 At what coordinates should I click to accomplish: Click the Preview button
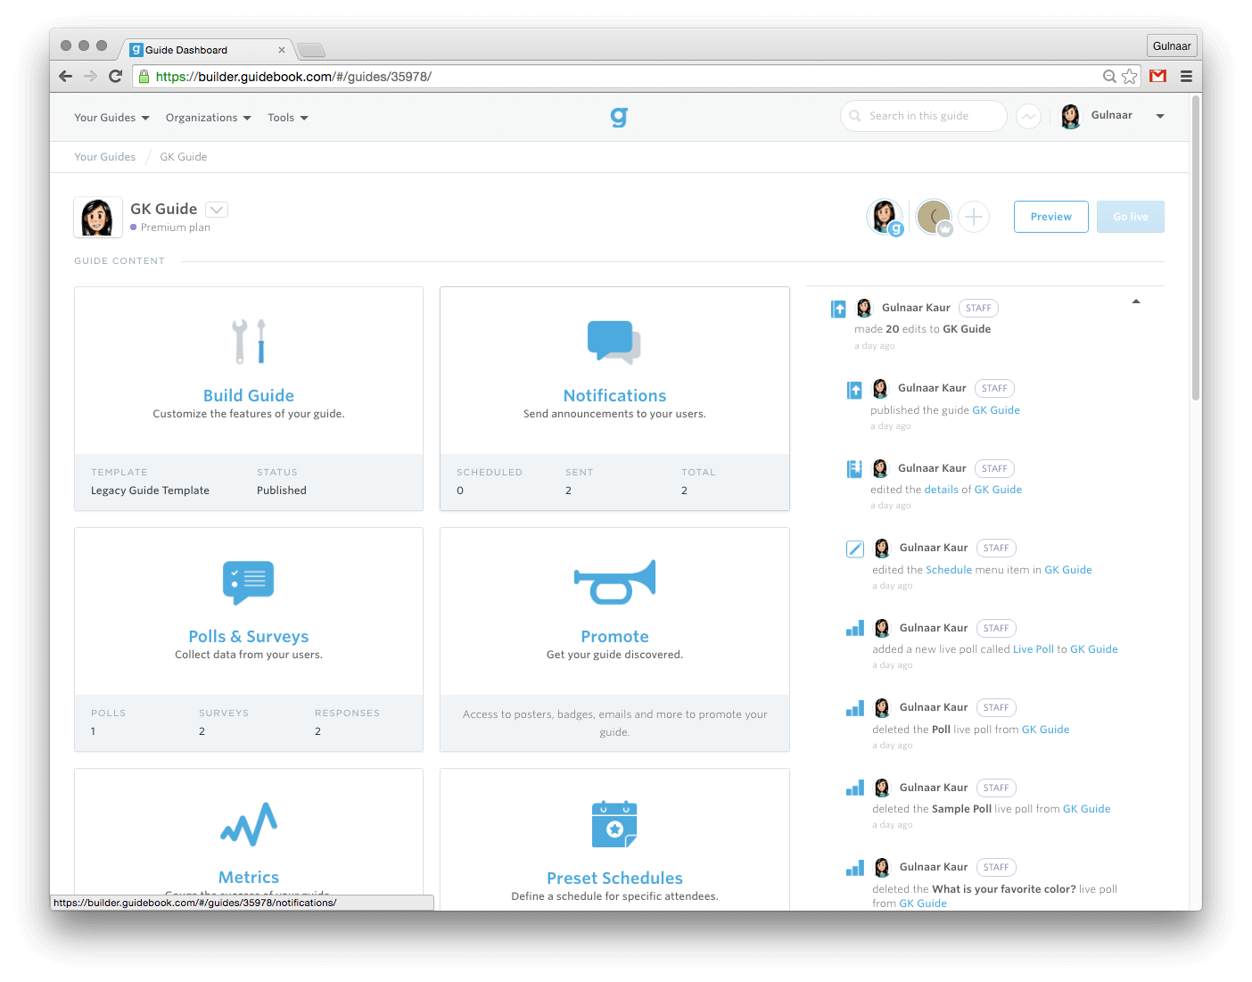click(1051, 217)
